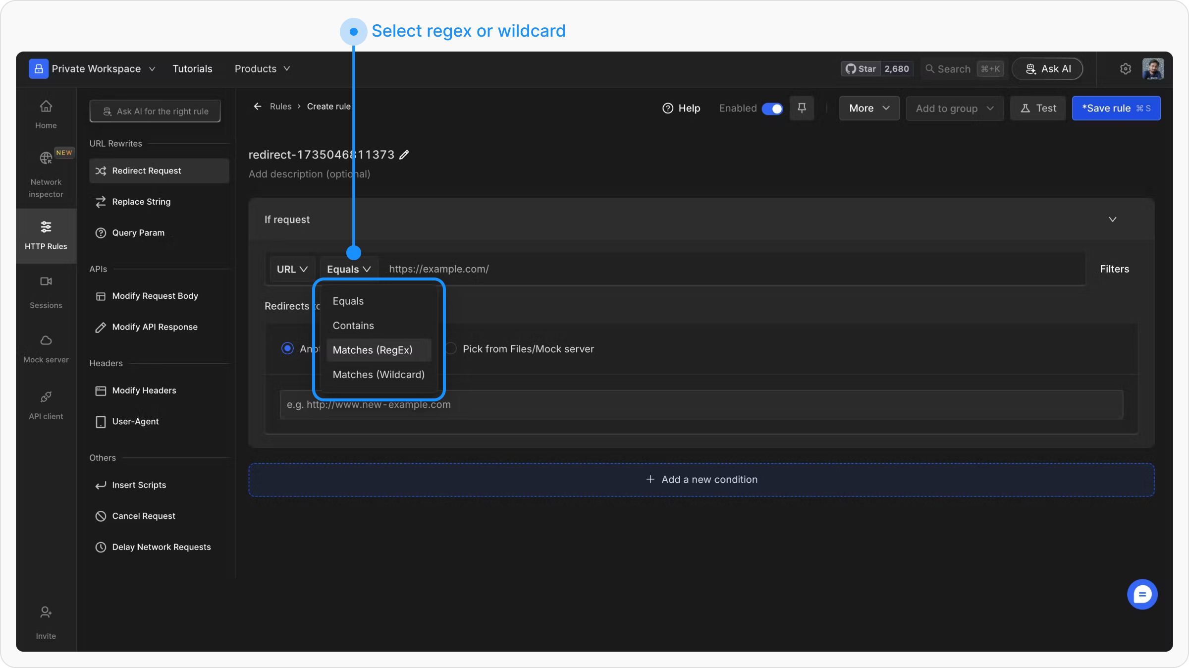Screen dimensions: 1189x668
Task: Open the settings gear icon
Action: (1125, 69)
